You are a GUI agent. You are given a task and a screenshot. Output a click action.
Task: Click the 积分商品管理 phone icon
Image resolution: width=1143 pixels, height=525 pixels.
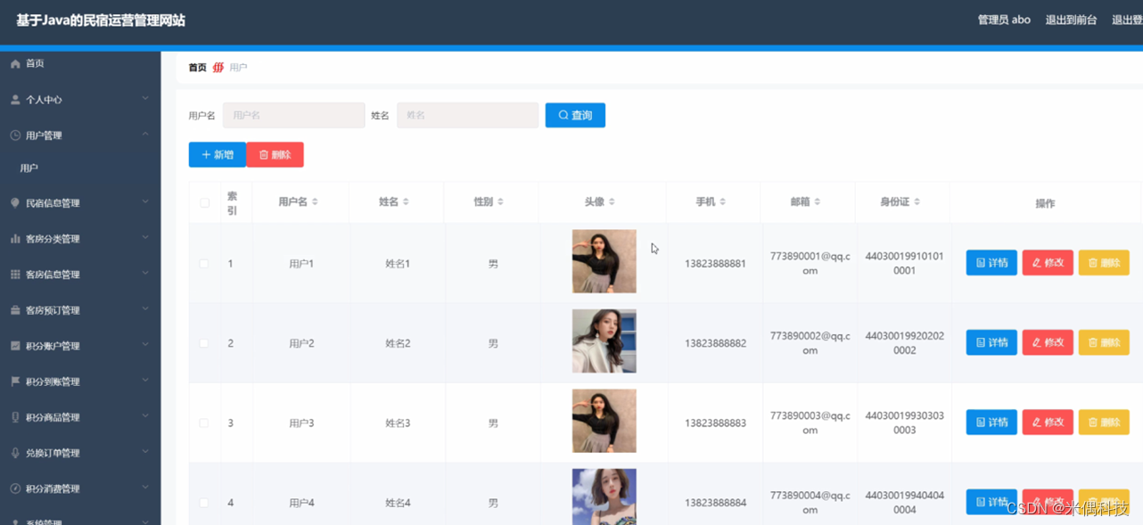pos(15,417)
